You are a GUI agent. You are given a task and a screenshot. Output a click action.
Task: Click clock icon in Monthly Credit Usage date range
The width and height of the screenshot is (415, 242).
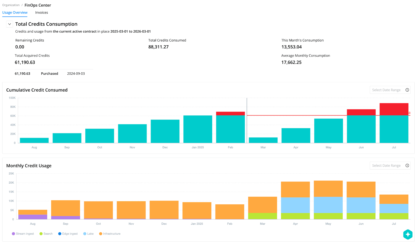[407, 165]
